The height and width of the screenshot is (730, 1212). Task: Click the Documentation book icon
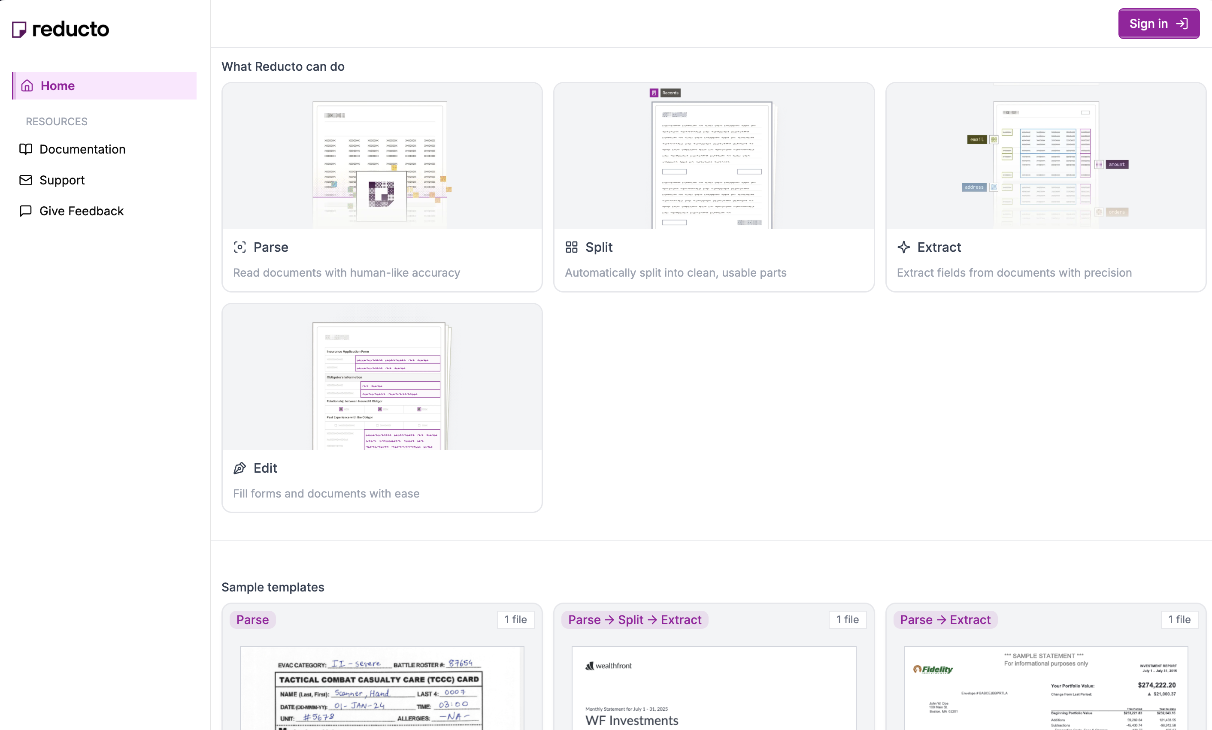click(26, 149)
